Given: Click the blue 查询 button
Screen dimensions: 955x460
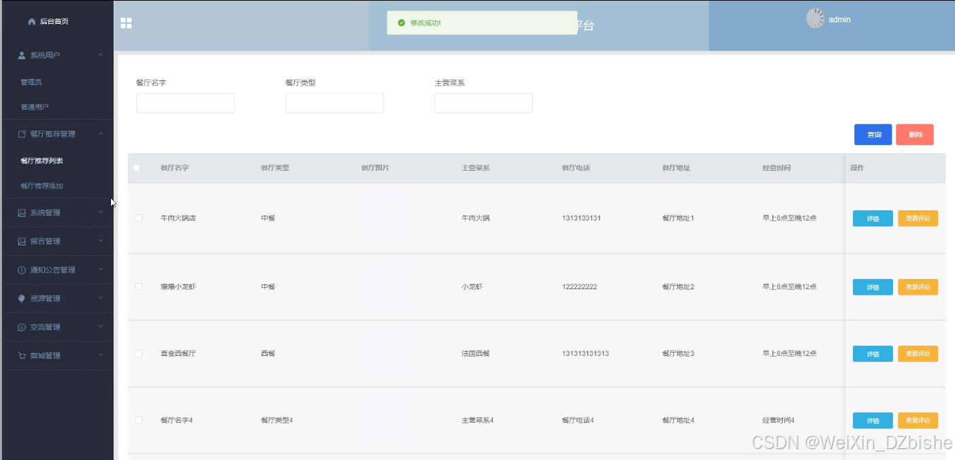Looking at the screenshot, I should pyautogui.click(x=873, y=135).
